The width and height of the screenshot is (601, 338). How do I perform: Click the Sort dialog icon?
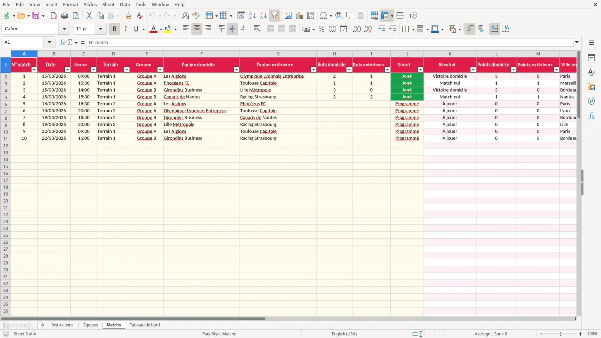[x=241, y=16]
